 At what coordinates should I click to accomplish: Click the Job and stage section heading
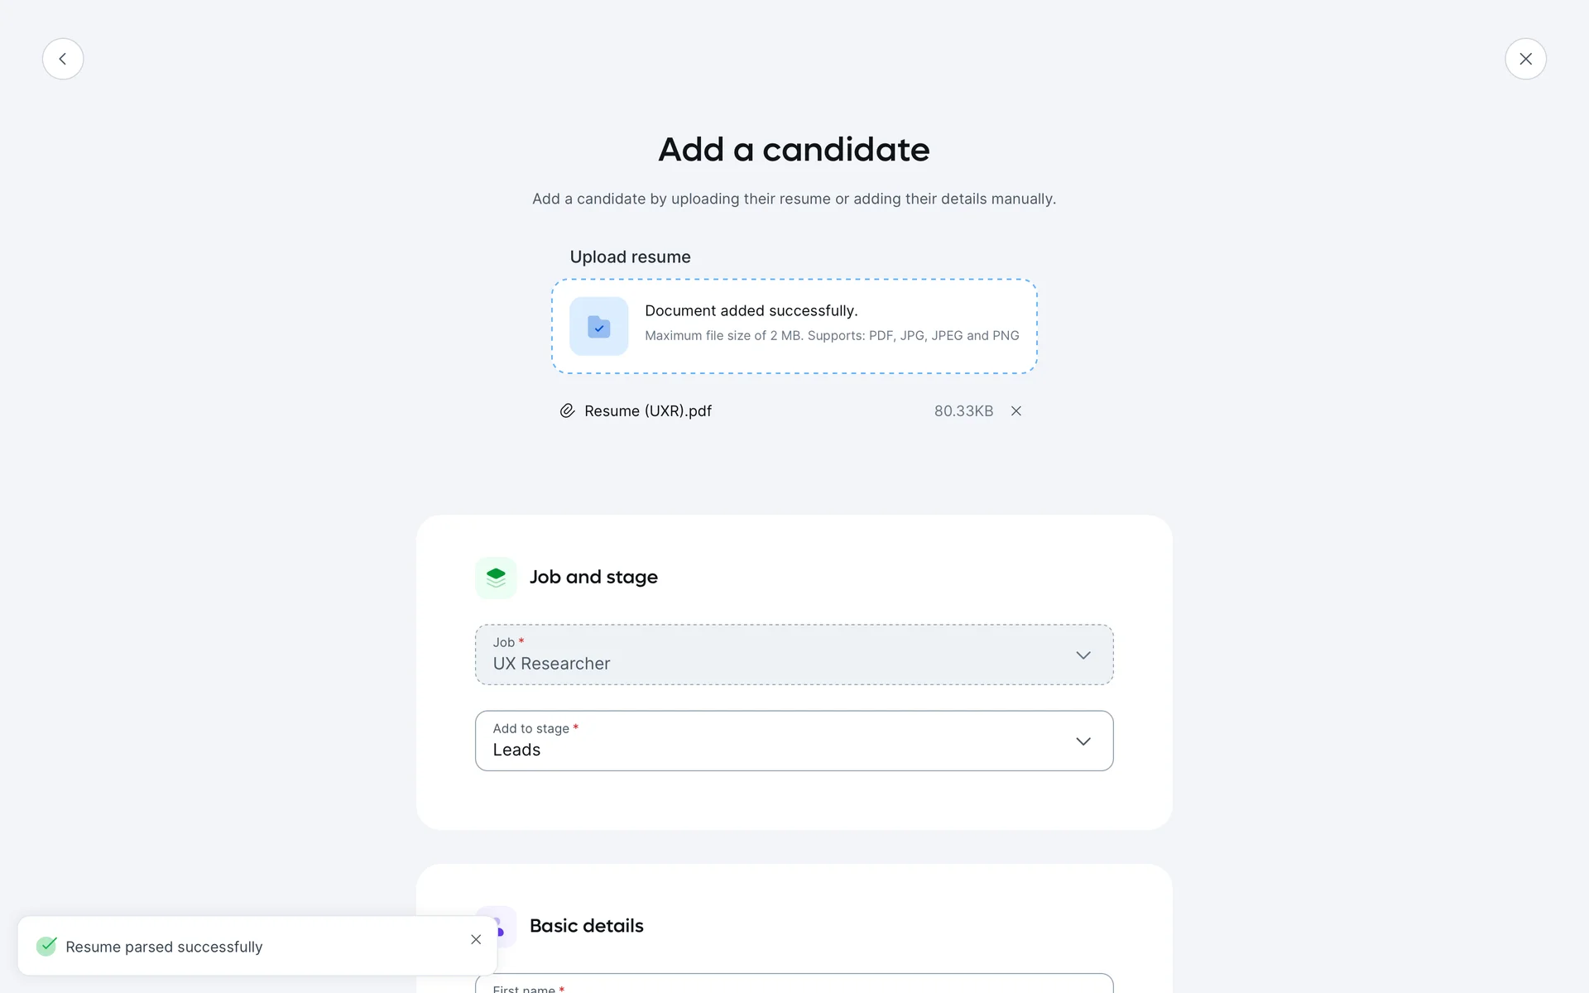593,577
